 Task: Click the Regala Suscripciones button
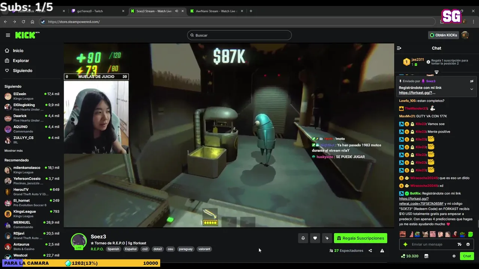coord(360,238)
